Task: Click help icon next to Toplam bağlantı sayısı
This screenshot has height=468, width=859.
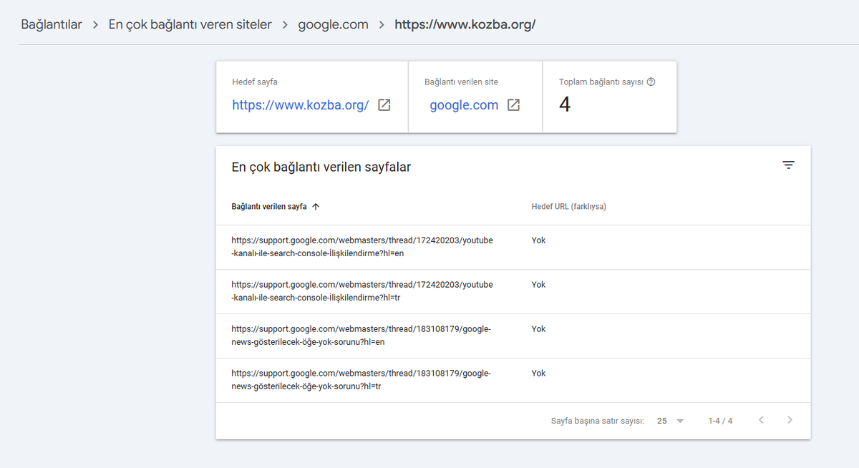Action: [651, 82]
